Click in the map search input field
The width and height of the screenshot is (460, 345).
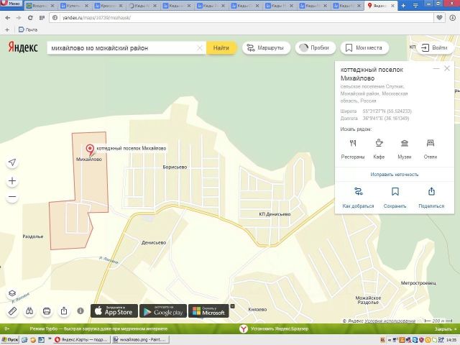122,48
